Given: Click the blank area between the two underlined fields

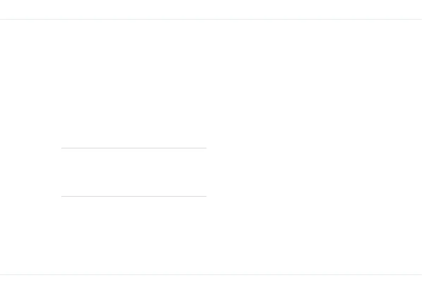Looking at the screenshot, I should click(x=134, y=167).
